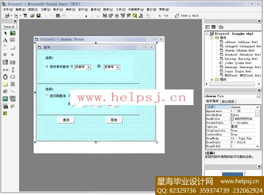Image resolution: width=264 pixels, height=195 pixels.
Task: Switch to the 按分类序 properties tab
Action: coord(228,102)
